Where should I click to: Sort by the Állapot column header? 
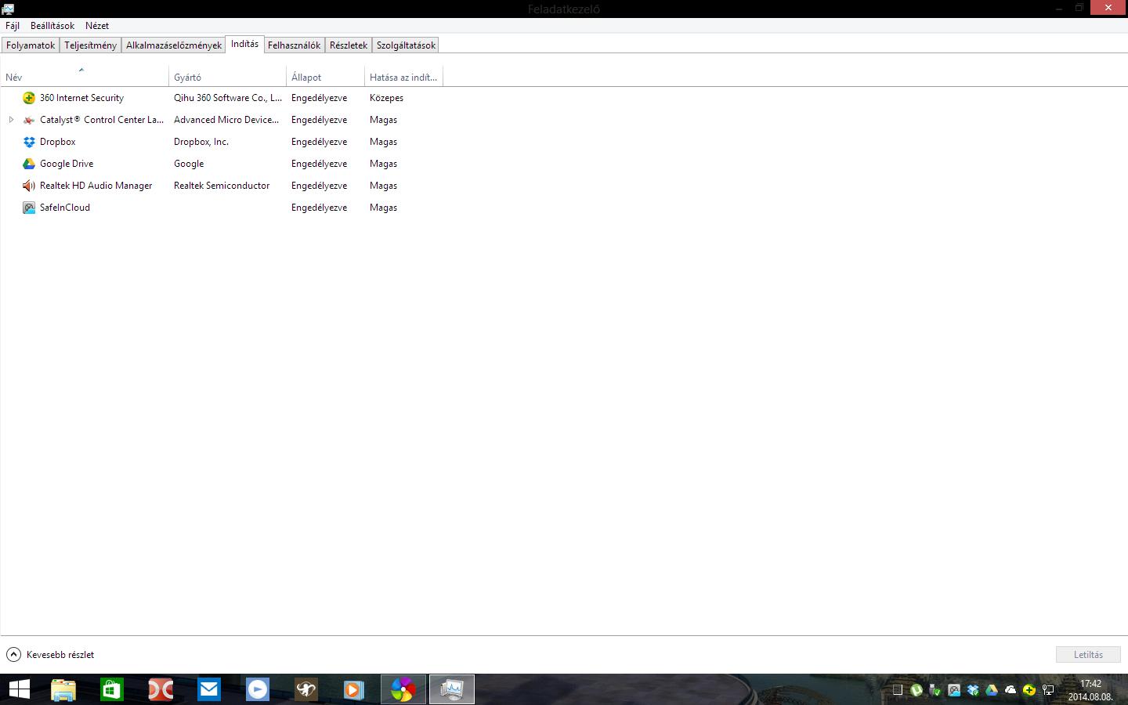coord(326,77)
